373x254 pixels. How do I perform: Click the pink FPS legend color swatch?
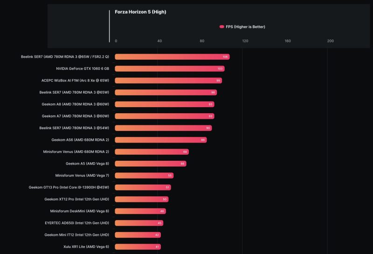point(222,27)
